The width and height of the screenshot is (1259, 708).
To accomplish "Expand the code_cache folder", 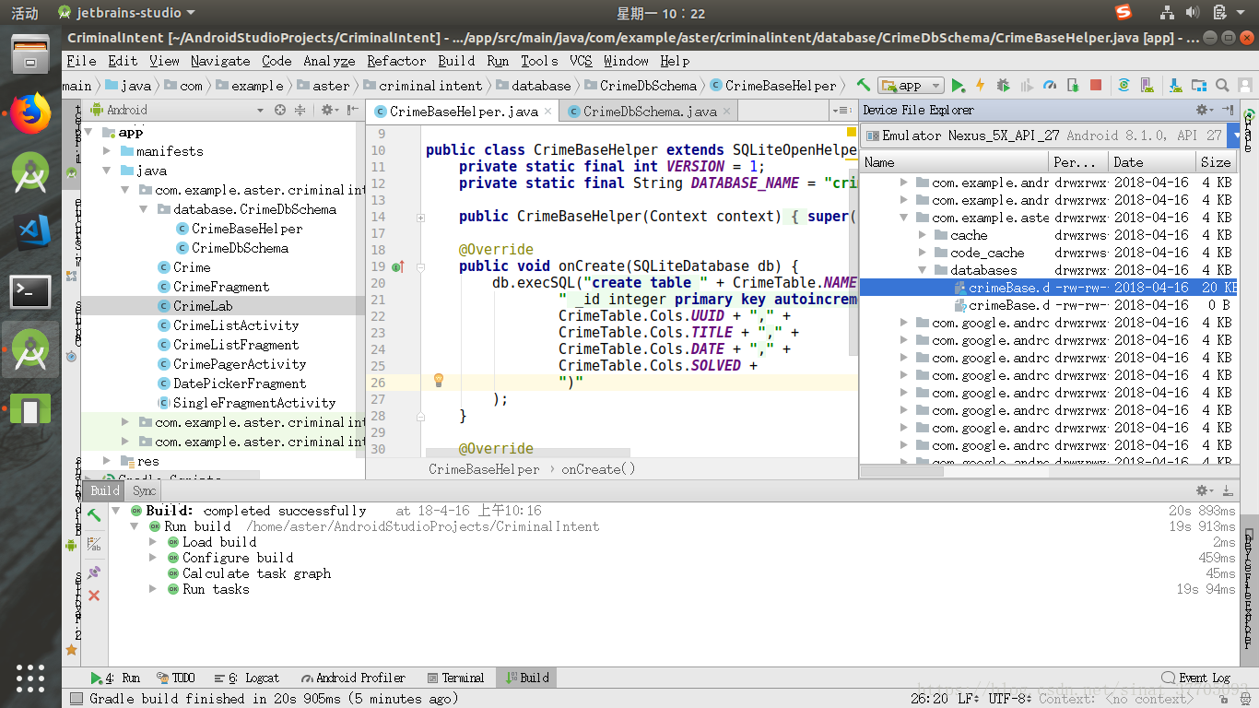I will click(x=922, y=253).
